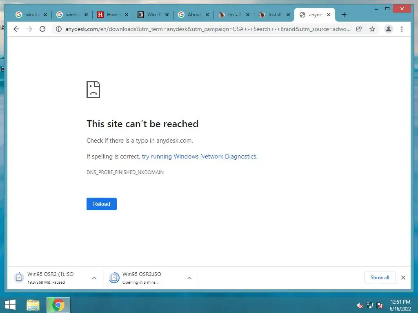Click the blue Reload button
Image resolution: width=418 pixels, height=313 pixels.
(102, 204)
